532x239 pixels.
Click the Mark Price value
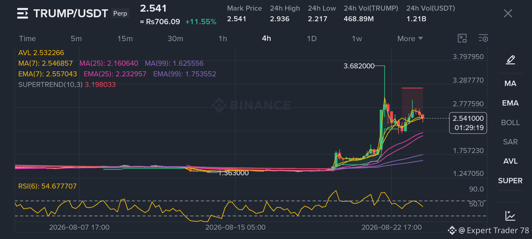pyautogui.click(x=237, y=19)
